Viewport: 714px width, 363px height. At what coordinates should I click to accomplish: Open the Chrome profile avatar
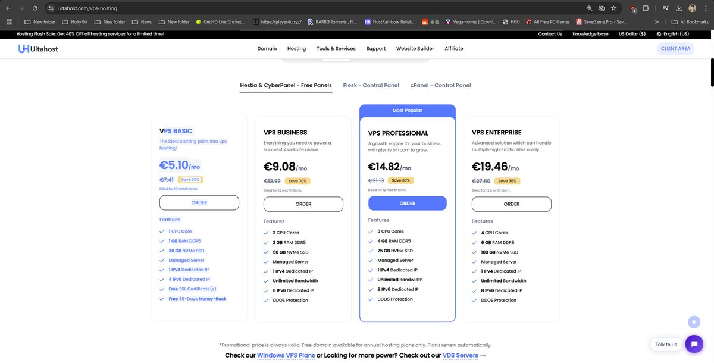[x=693, y=8]
